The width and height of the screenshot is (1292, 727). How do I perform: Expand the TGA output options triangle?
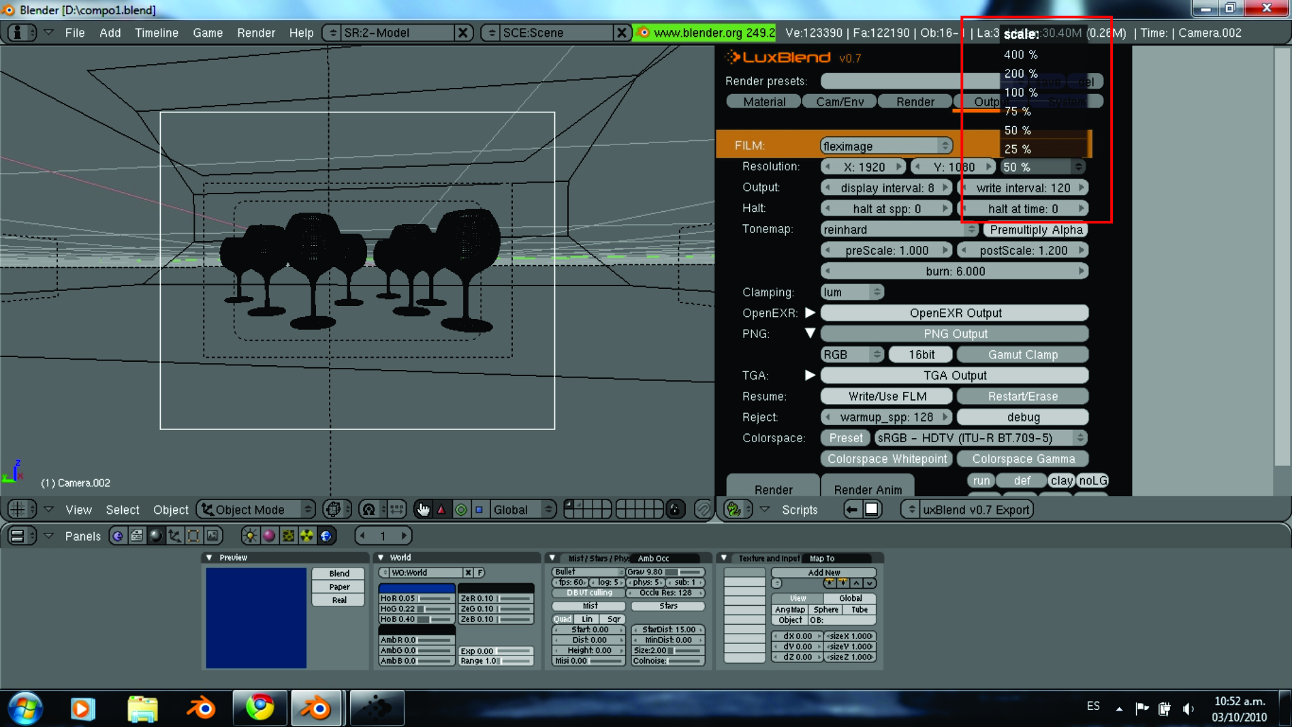tap(810, 375)
